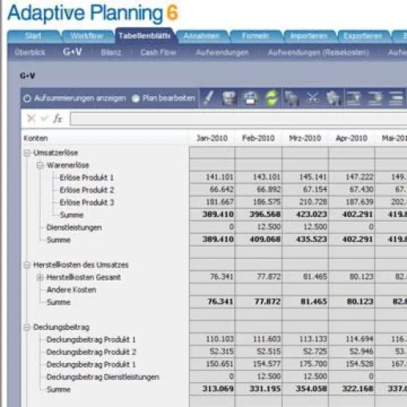Click the insert row below icon
The width and height of the screenshot is (407, 407).
pyautogui.click(x=375, y=99)
